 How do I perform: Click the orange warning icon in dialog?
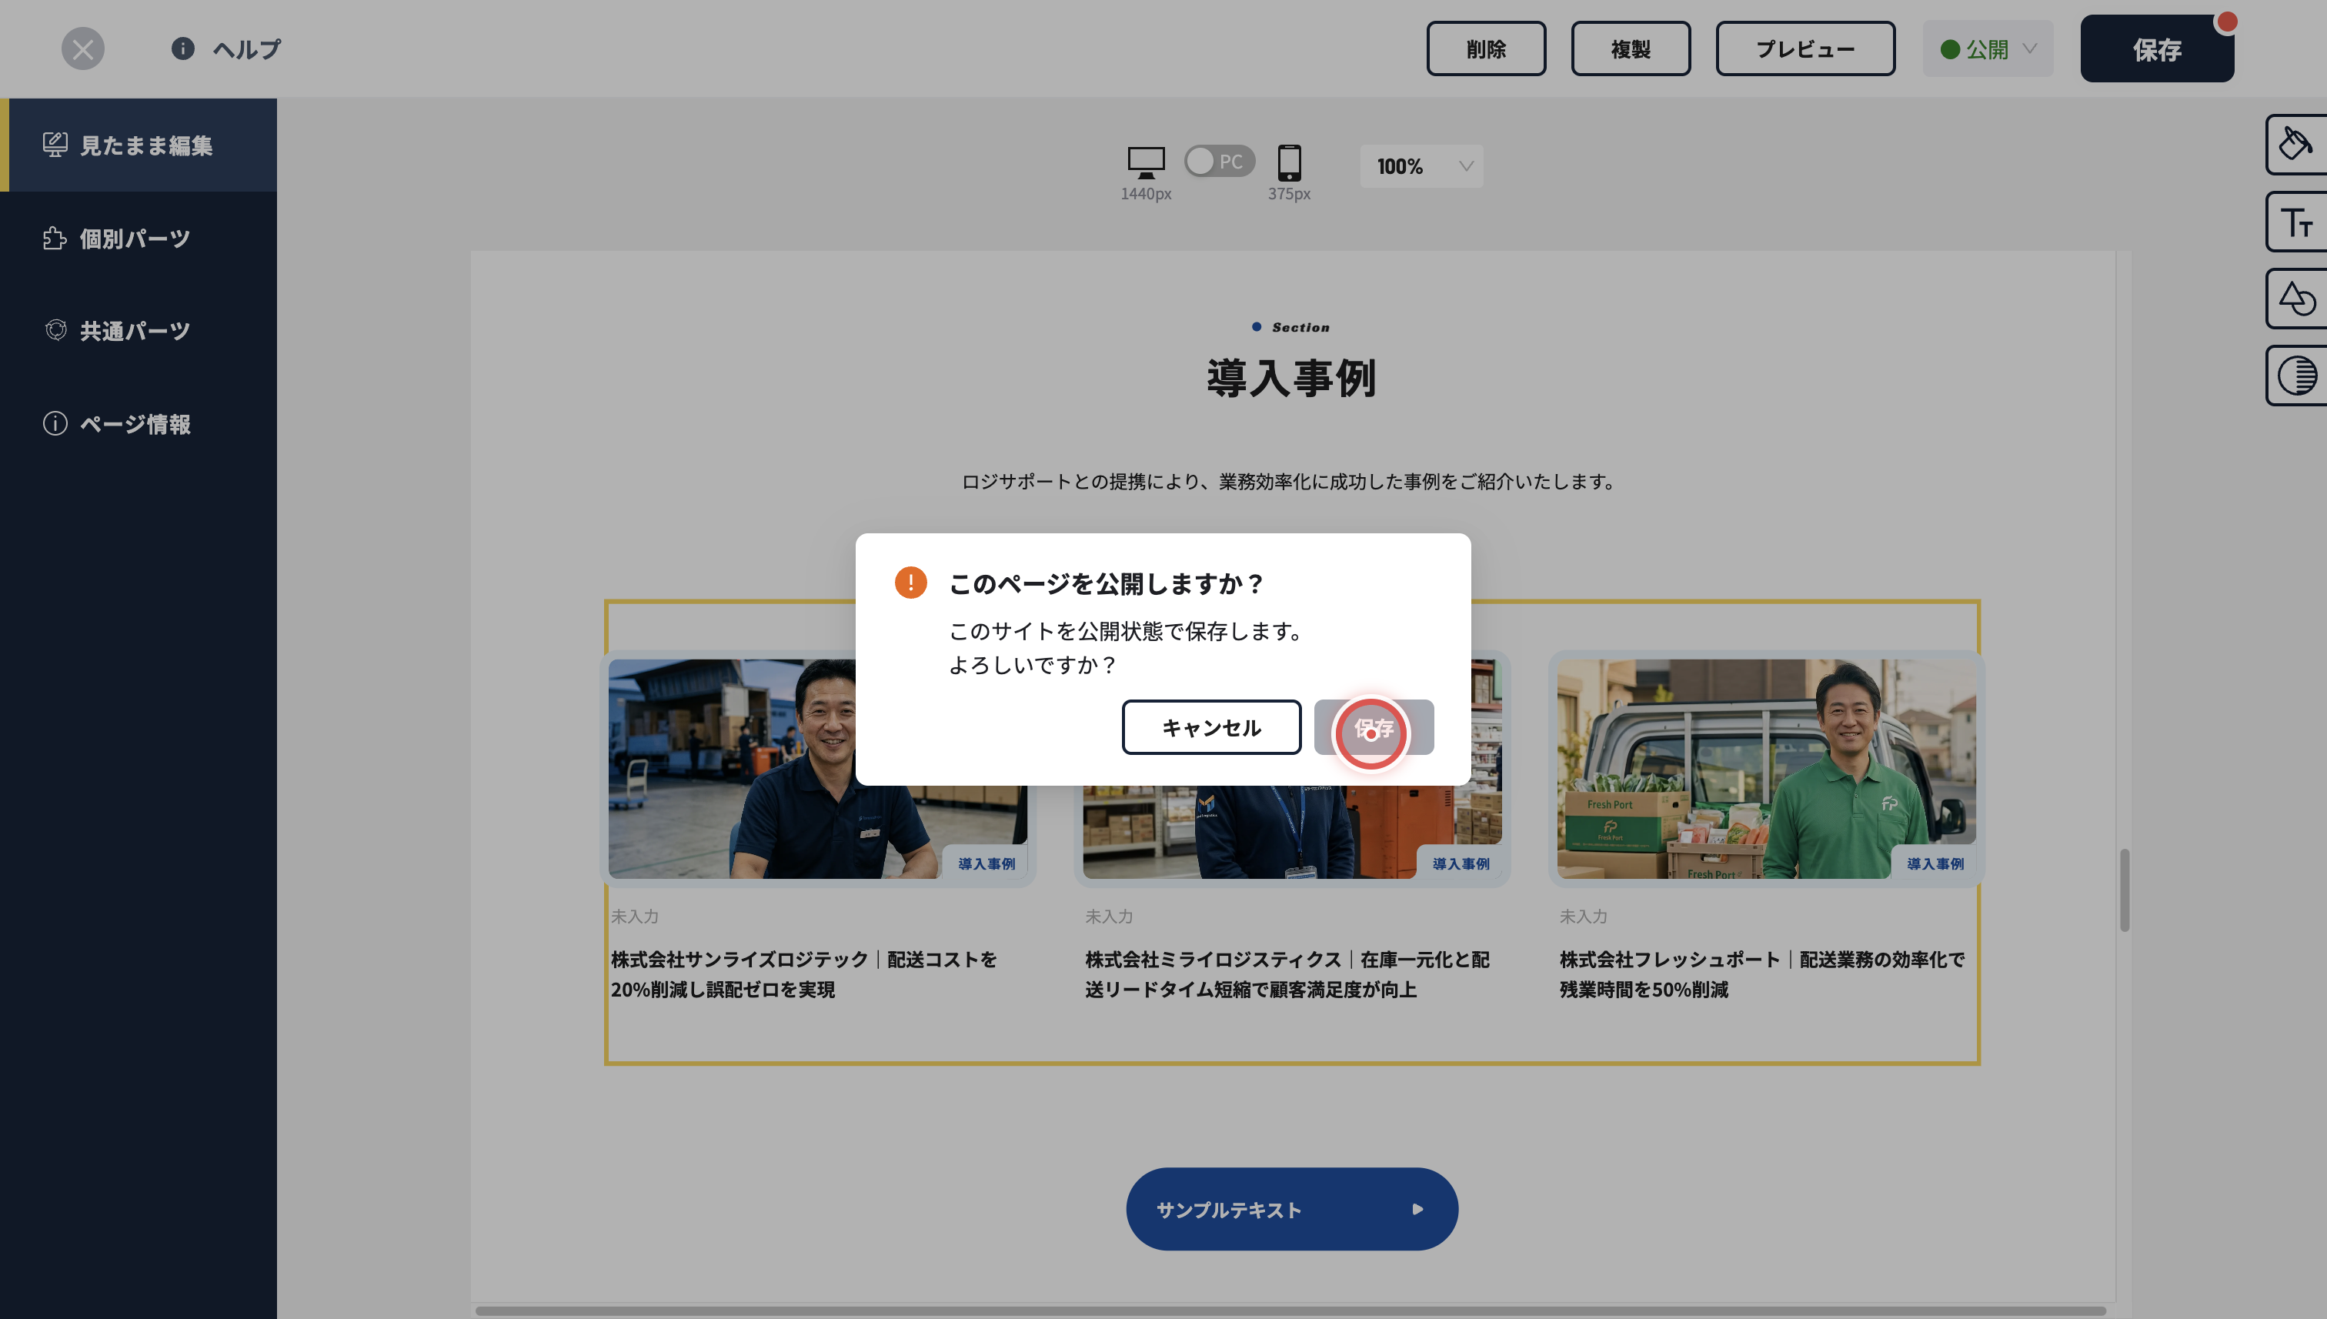(x=910, y=583)
